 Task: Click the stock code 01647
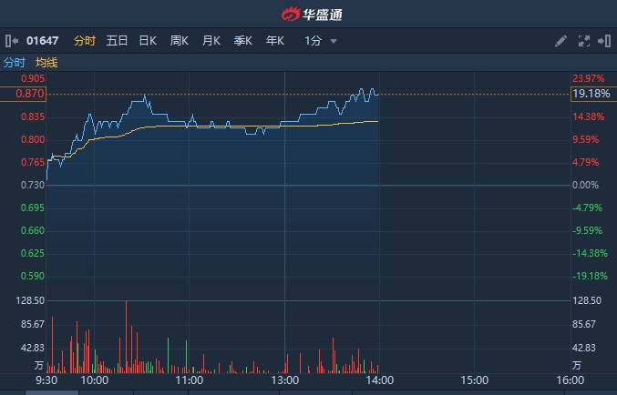45,41
